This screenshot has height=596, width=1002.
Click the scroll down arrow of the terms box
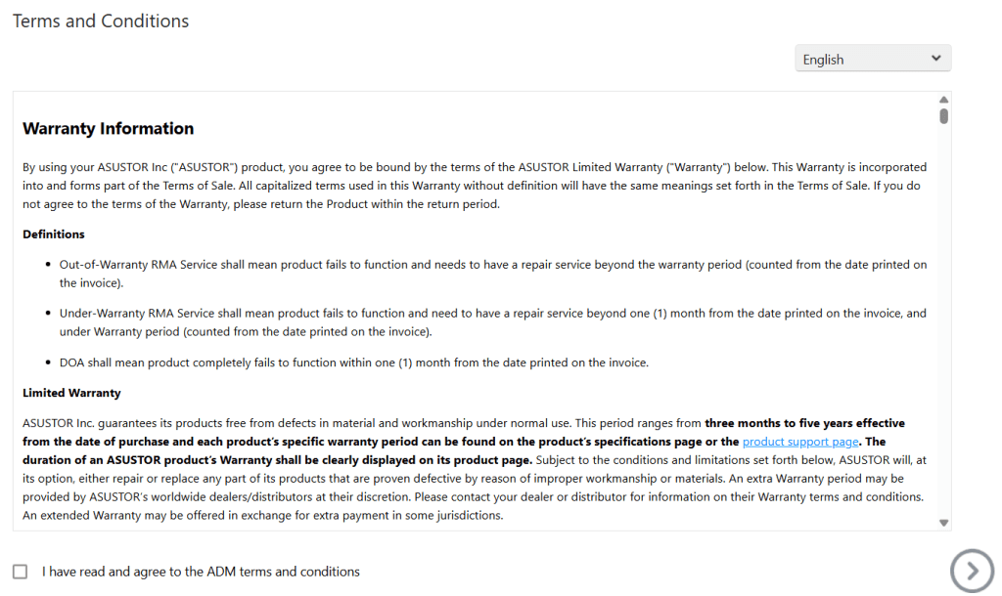click(943, 523)
